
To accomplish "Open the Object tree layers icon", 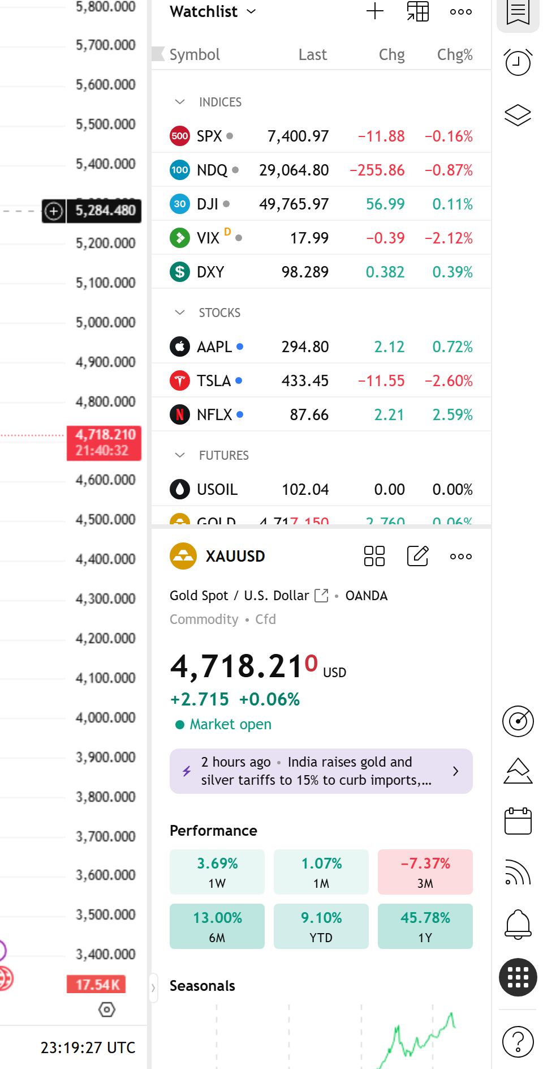I will [518, 116].
